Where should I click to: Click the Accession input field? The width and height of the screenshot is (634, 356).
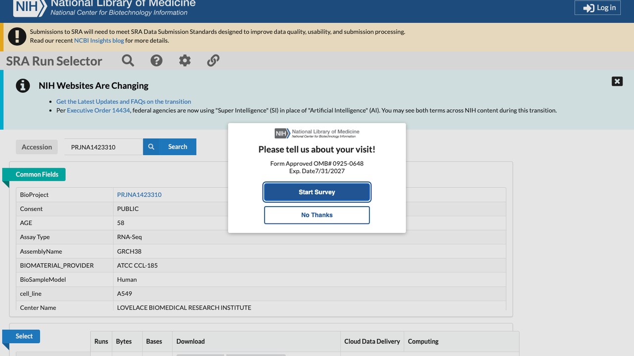(x=104, y=147)
